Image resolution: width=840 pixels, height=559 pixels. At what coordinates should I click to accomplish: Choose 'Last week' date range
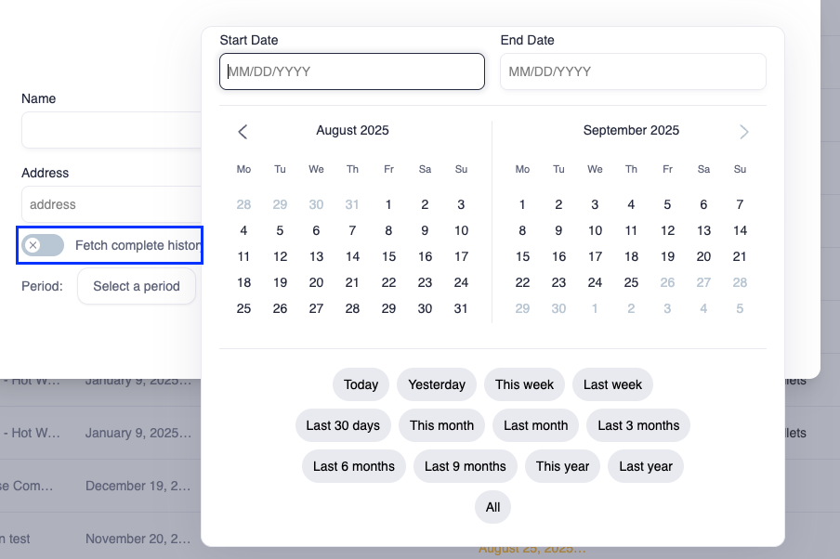(612, 384)
